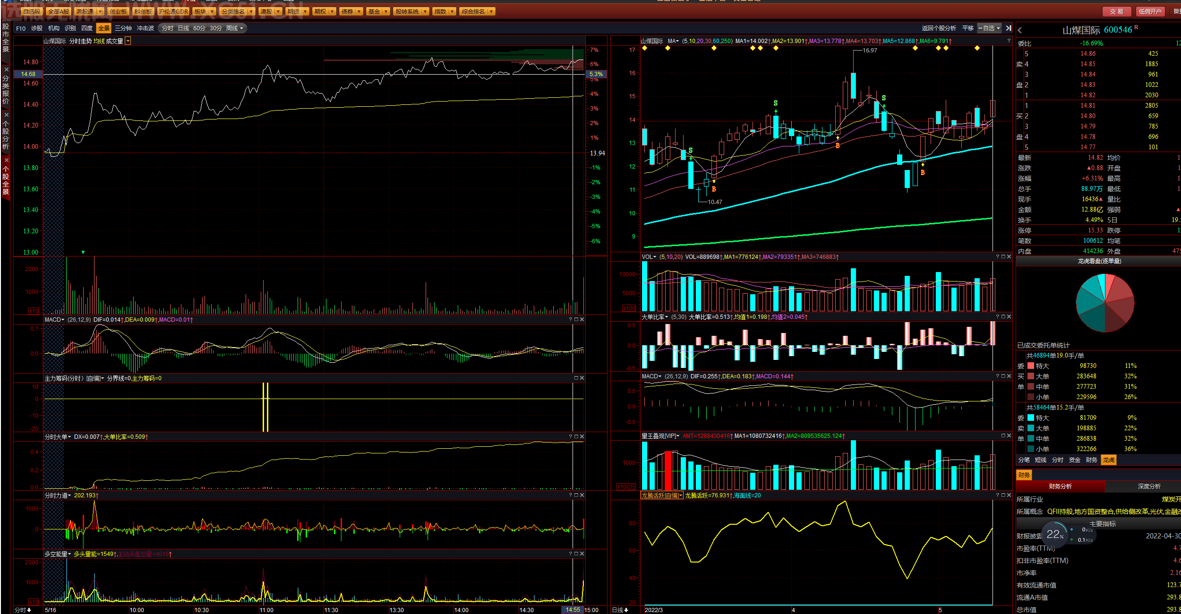
Task: Close the 主力筹码 indicator panel
Action: 582,378
